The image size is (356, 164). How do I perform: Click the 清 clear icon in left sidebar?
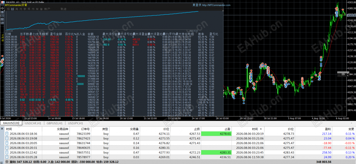click(2, 12)
